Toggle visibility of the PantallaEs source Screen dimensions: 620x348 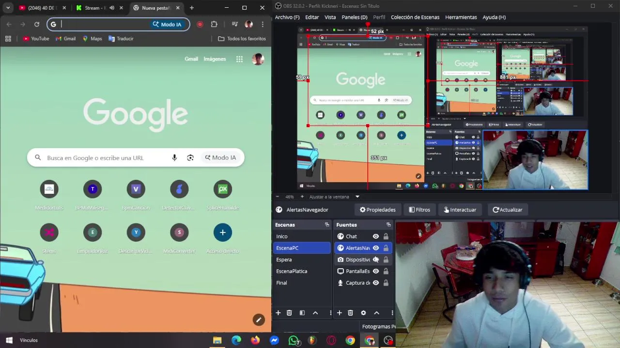coord(375,271)
